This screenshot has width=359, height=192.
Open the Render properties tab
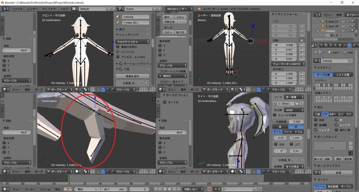point(321,45)
